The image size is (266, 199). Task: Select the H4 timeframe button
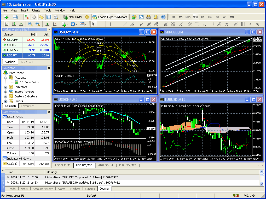coord(210,17)
